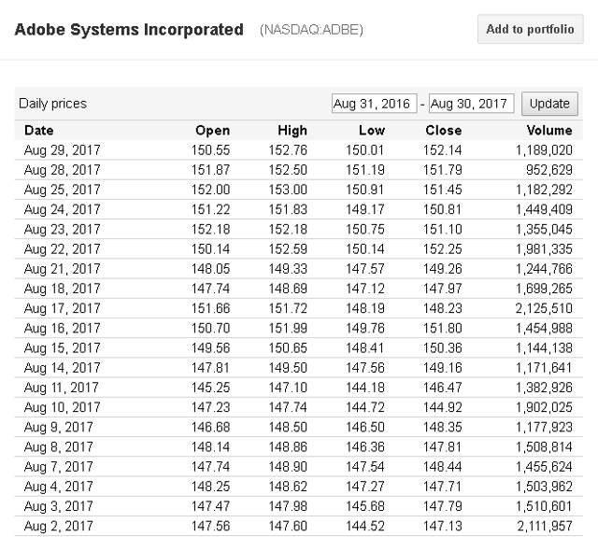
Task: Select the Aug 2, 2017 date cell
Action: click(x=58, y=527)
